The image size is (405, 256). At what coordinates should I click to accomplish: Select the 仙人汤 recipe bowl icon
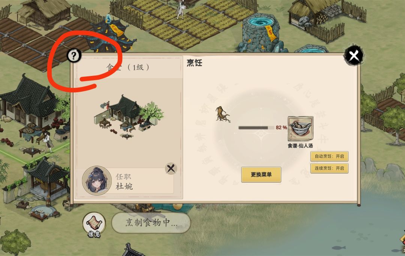coord(300,129)
